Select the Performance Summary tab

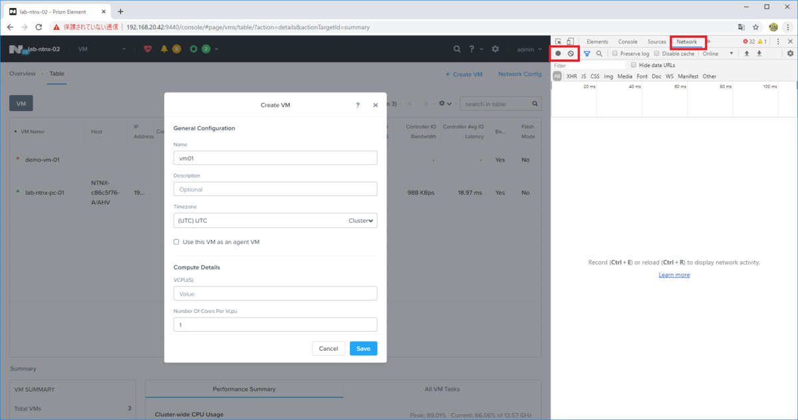[244, 389]
